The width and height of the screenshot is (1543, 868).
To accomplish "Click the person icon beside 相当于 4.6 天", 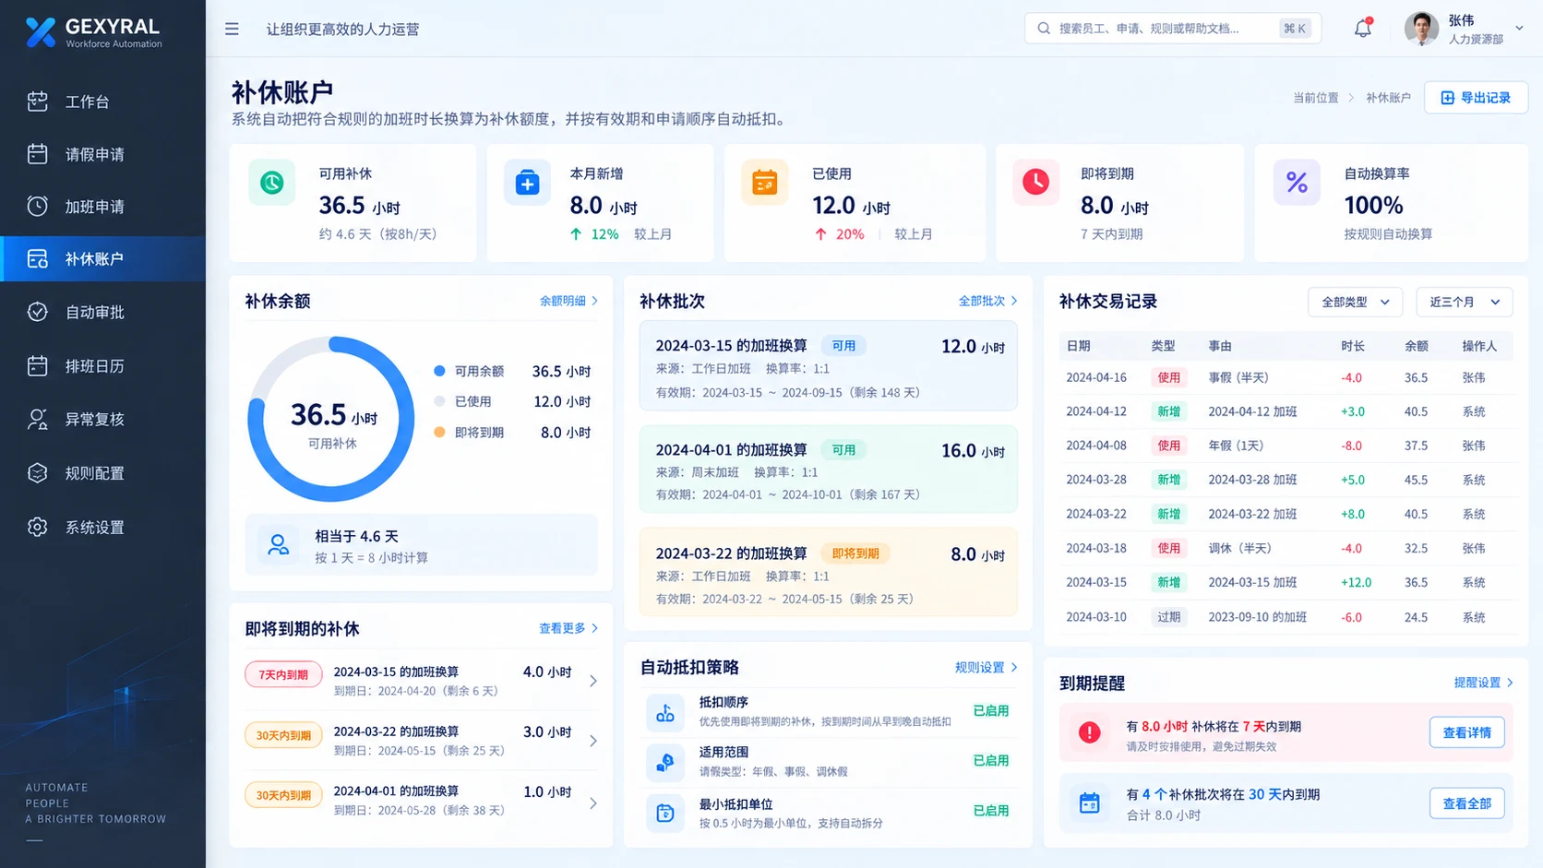I will click(x=278, y=545).
